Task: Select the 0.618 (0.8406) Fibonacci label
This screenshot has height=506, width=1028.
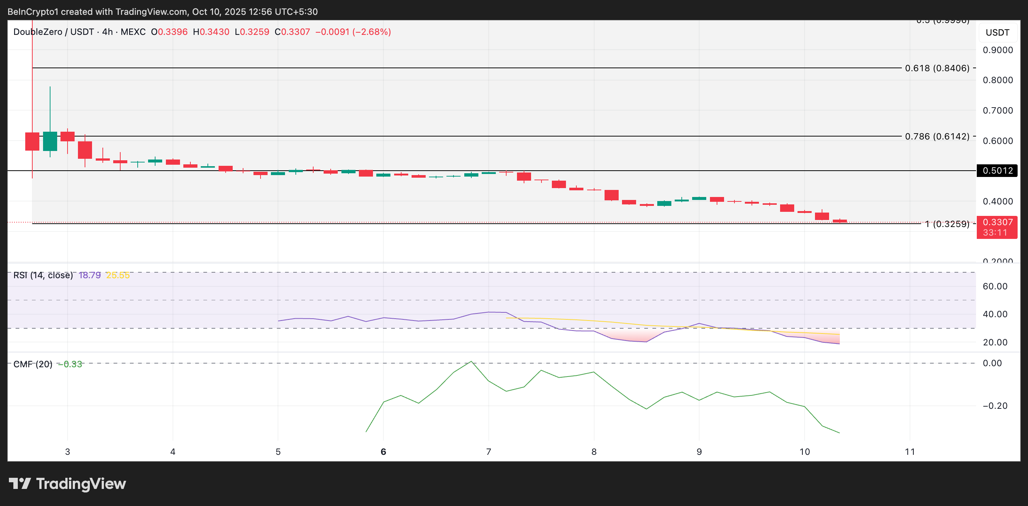Action: pos(937,68)
